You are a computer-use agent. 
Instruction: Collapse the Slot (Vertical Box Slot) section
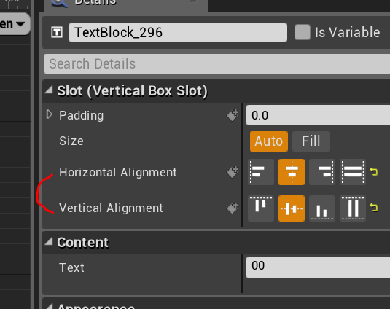[49, 90]
